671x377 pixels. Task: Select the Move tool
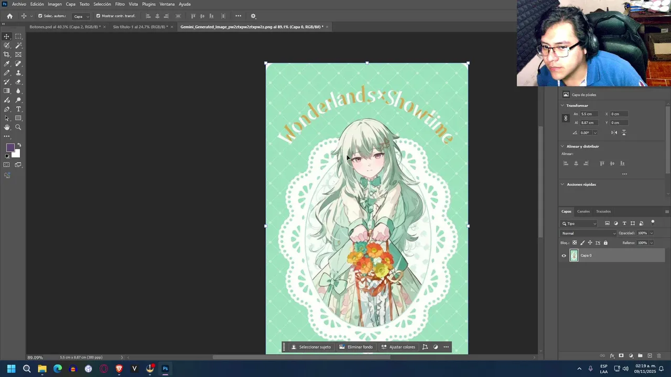[7, 36]
